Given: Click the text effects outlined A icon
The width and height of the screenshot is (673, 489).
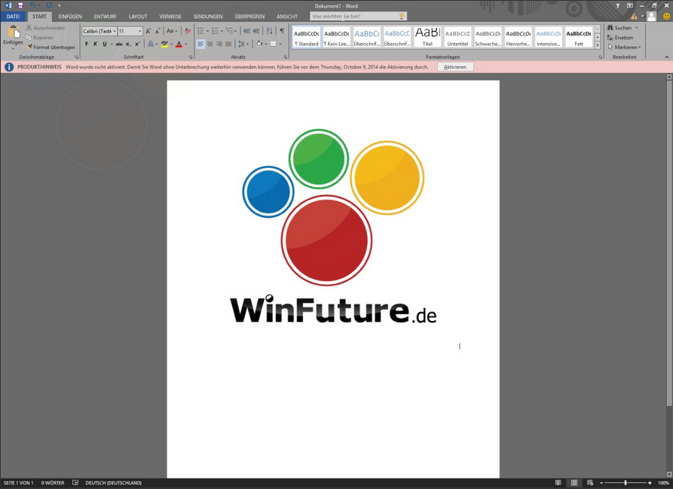Looking at the screenshot, I should [151, 44].
